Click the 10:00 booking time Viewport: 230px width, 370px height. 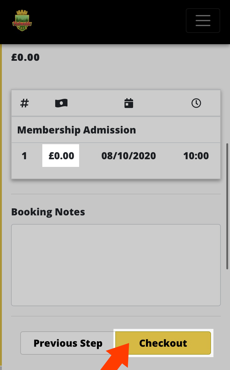click(196, 156)
